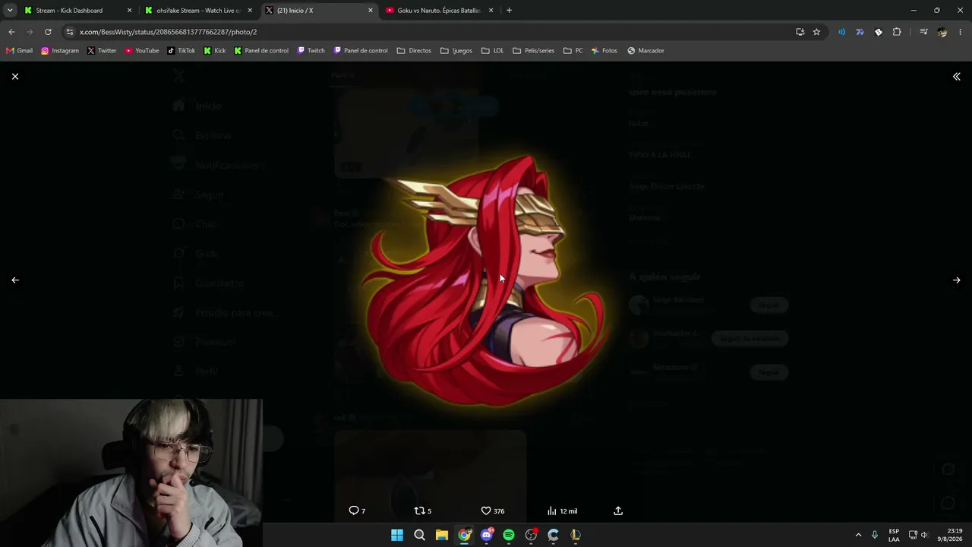
Task: Open the tab search dropdown
Action: point(10,11)
